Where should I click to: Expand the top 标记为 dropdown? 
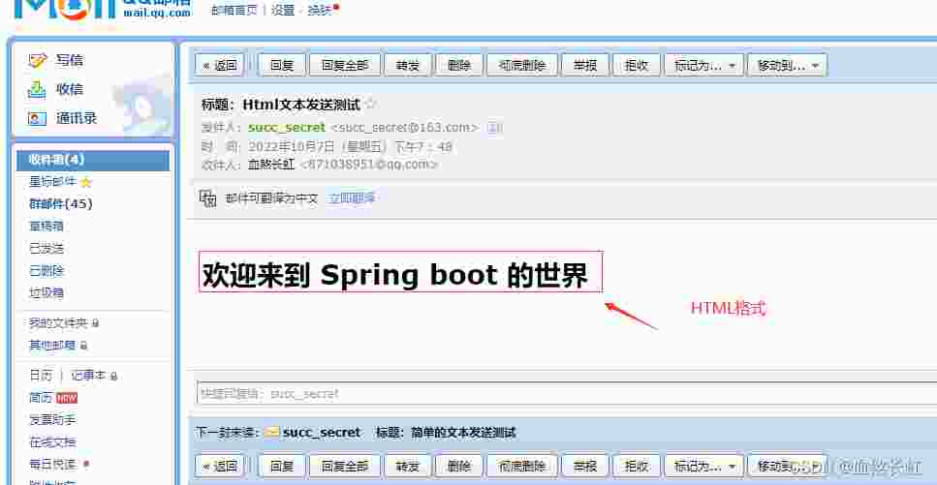pyautogui.click(x=706, y=65)
